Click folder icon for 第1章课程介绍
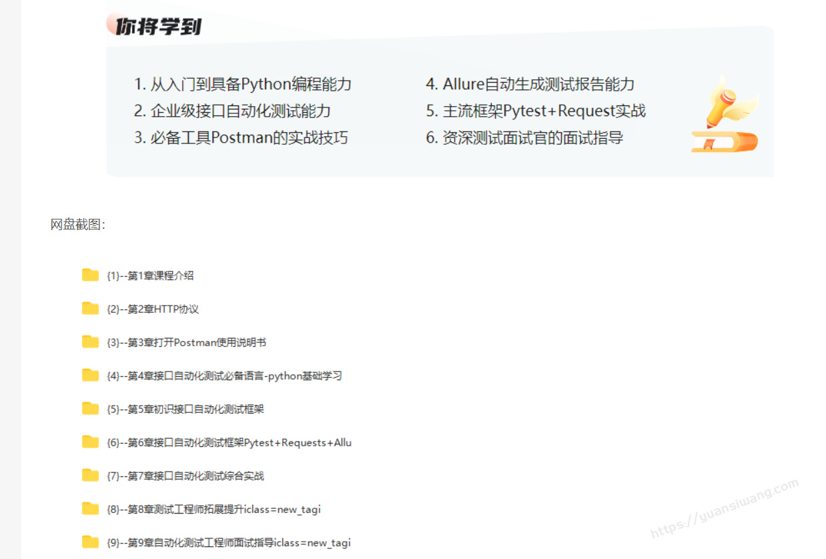826x559 pixels. click(x=90, y=275)
